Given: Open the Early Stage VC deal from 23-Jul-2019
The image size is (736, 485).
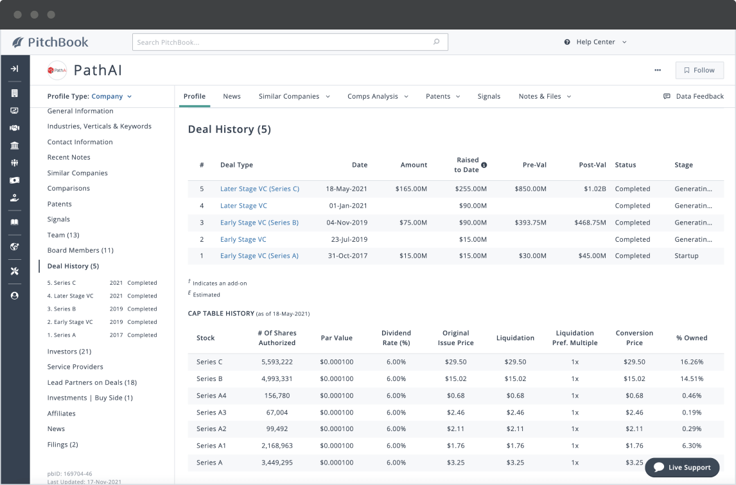Looking at the screenshot, I should 243,239.
